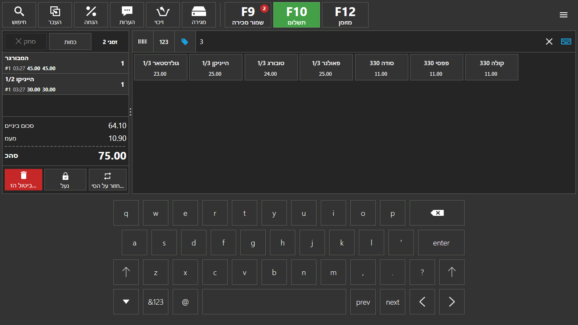This screenshot has height=325, width=578.
Task: Switch to the כמות quantity tab
Action: [70, 41]
